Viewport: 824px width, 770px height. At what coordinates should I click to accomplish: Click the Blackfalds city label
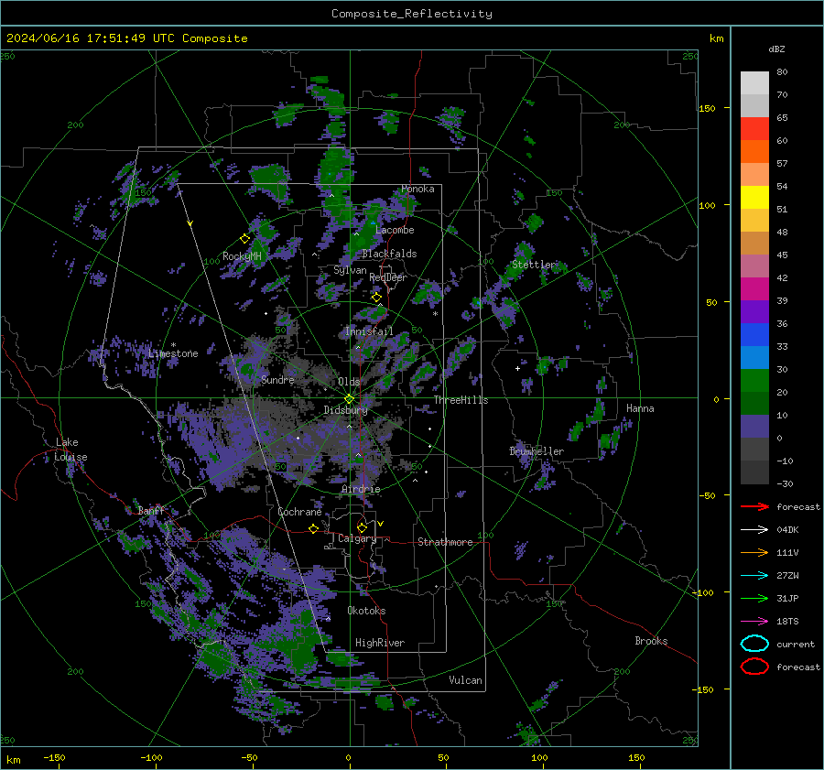[389, 254]
